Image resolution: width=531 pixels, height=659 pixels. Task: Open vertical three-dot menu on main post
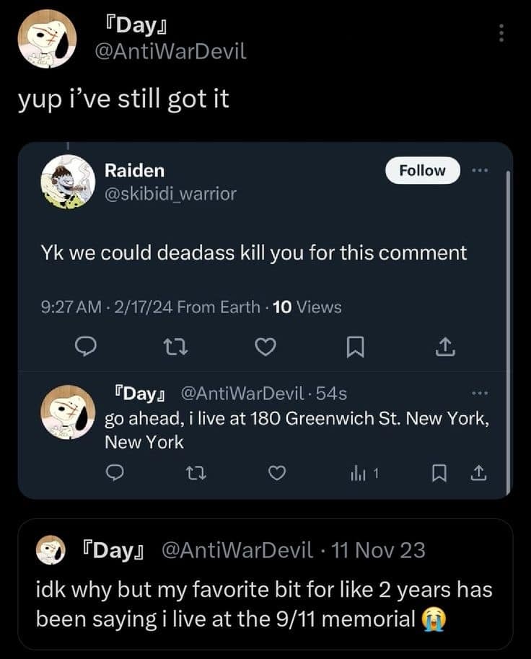point(502,32)
